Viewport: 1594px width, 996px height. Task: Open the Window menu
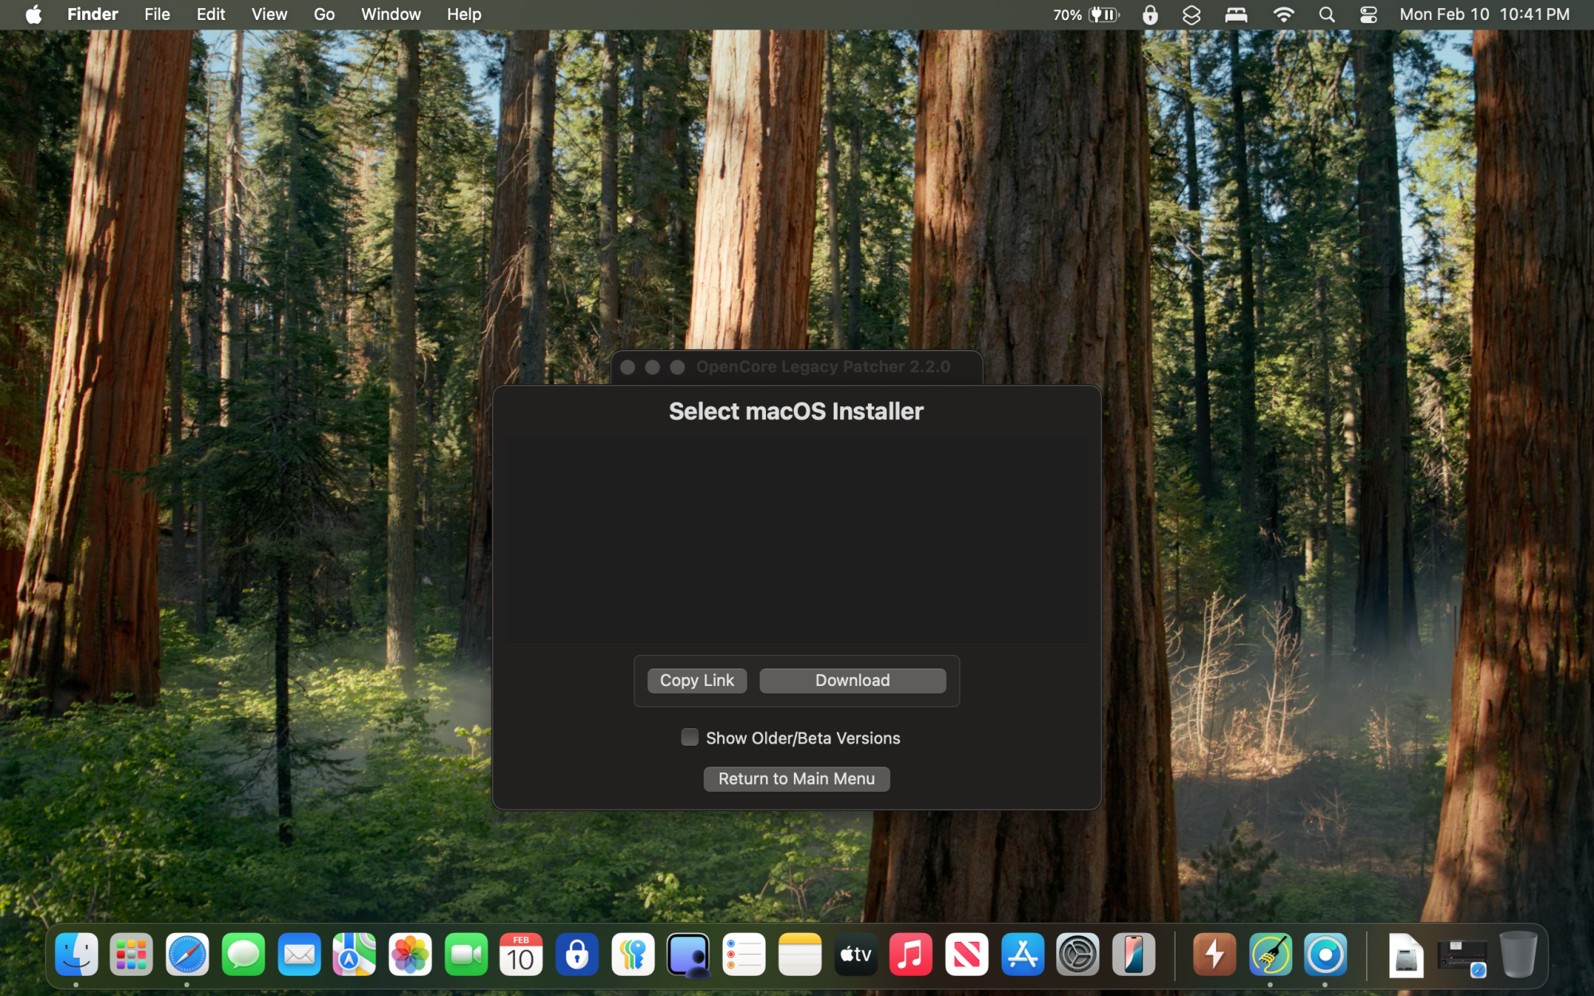pos(391,14)
